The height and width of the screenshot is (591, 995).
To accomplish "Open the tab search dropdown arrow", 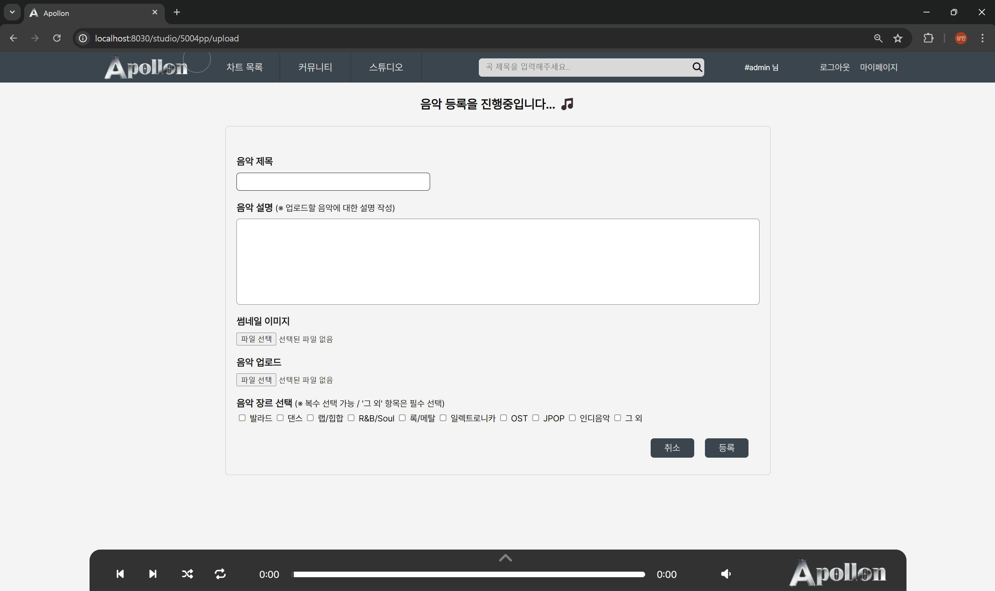I will pyautogui.click(x=12, y=12).
